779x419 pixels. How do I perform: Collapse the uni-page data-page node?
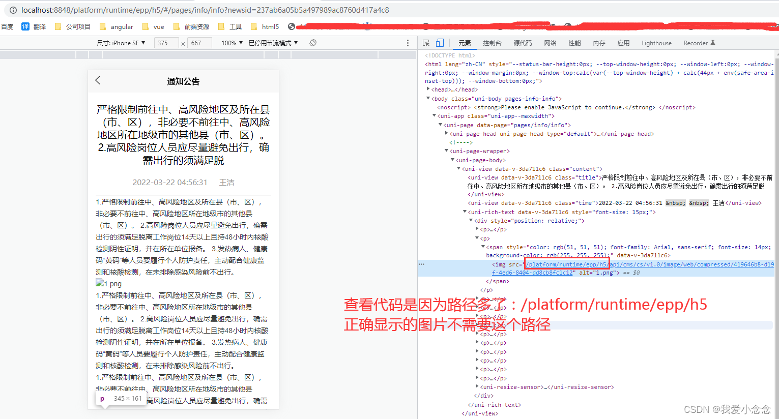pyautogui.click(x=440, y=125)
